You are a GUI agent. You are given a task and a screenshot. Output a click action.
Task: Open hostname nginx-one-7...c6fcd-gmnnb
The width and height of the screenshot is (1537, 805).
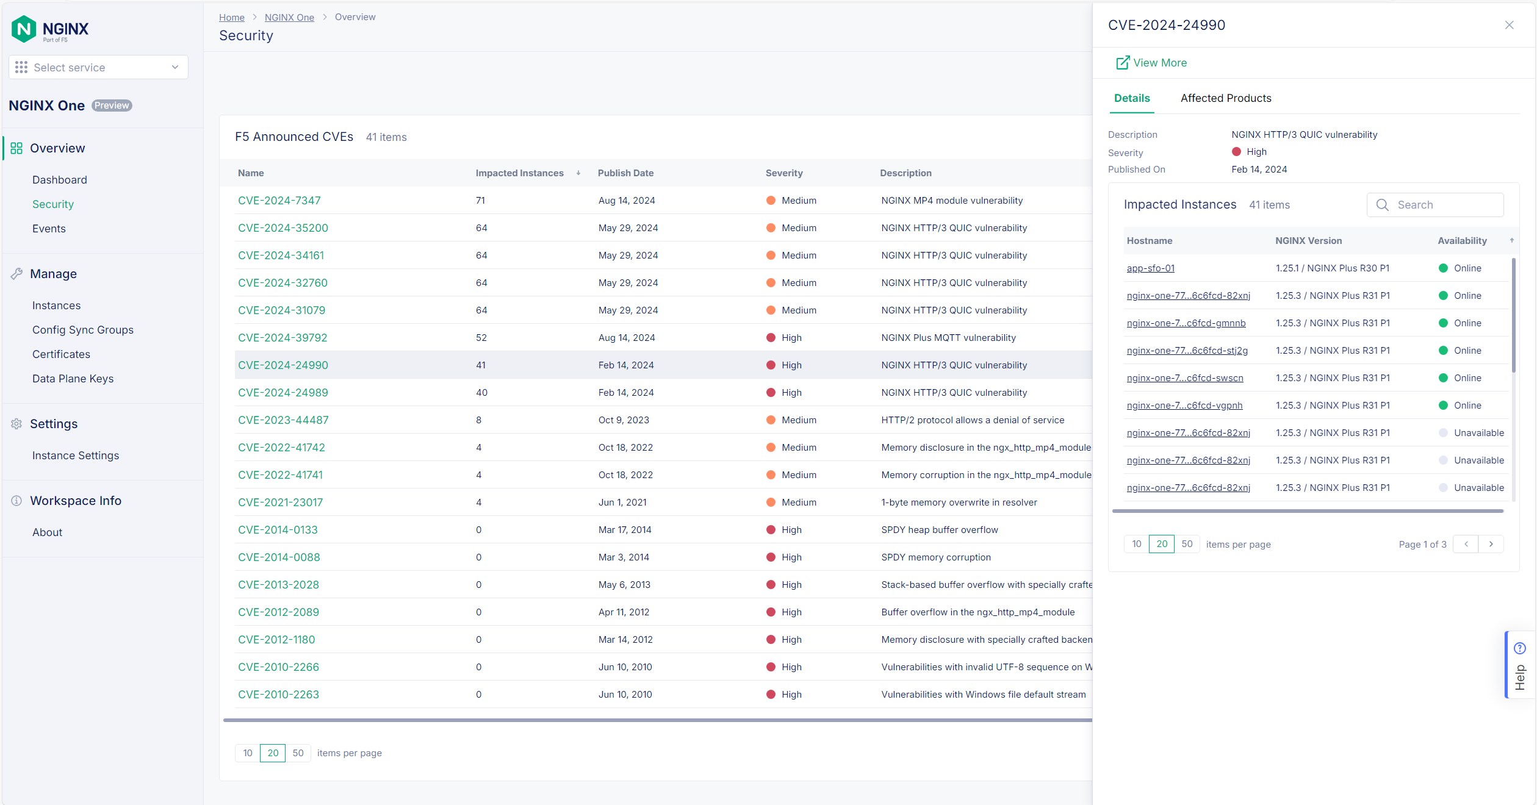pos(1186,323)
